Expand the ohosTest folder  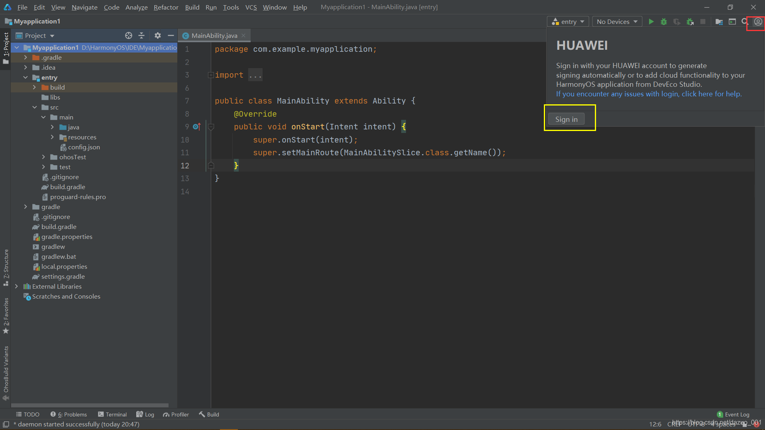pos(43,157)
